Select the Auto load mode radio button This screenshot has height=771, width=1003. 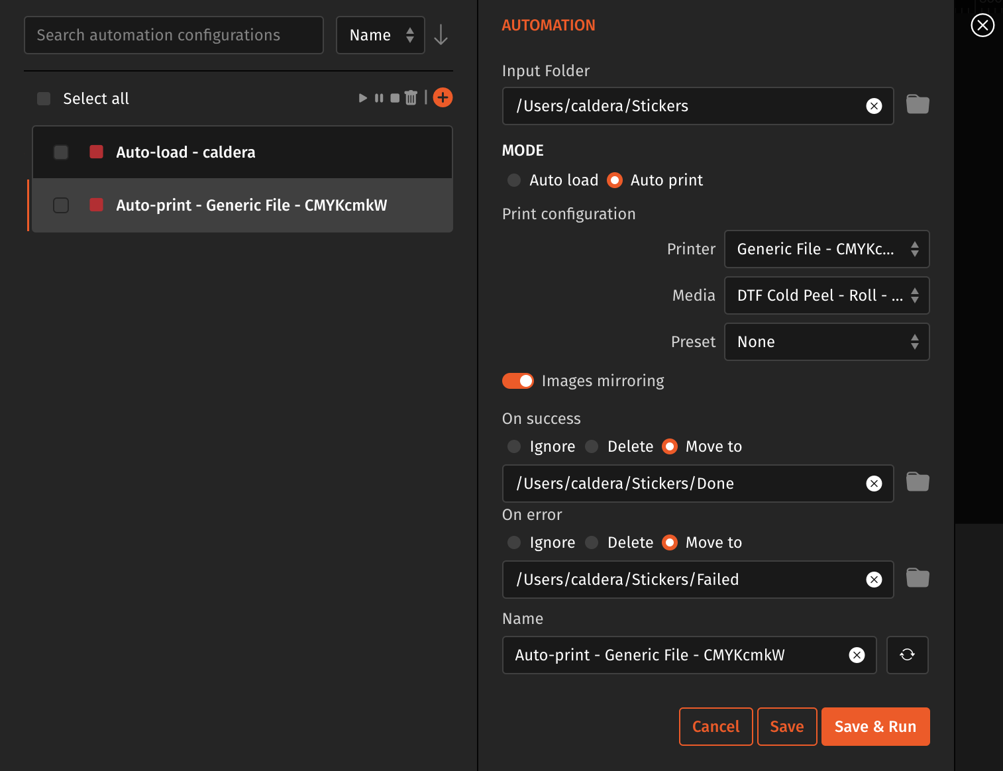coord(514,180)
